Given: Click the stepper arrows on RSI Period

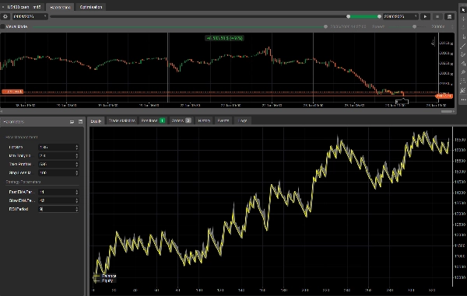Looking at the screenshot, I should pyautogui.click(x=77, y=209).
